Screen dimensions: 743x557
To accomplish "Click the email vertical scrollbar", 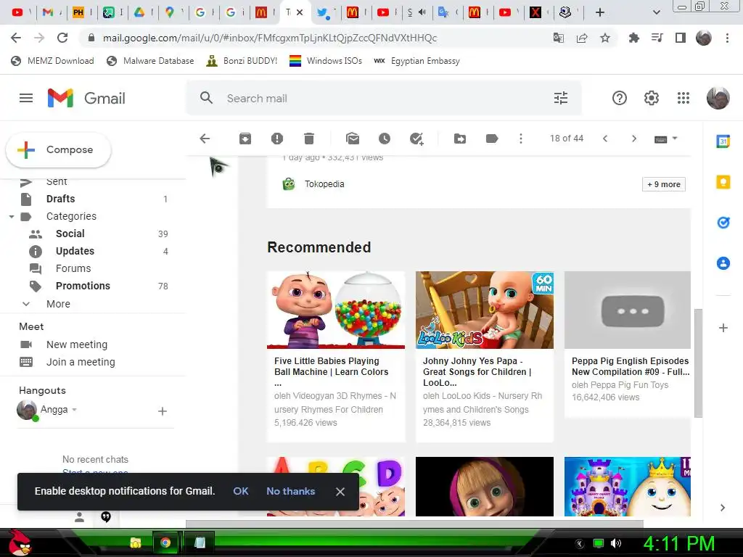I will (697, 363).
